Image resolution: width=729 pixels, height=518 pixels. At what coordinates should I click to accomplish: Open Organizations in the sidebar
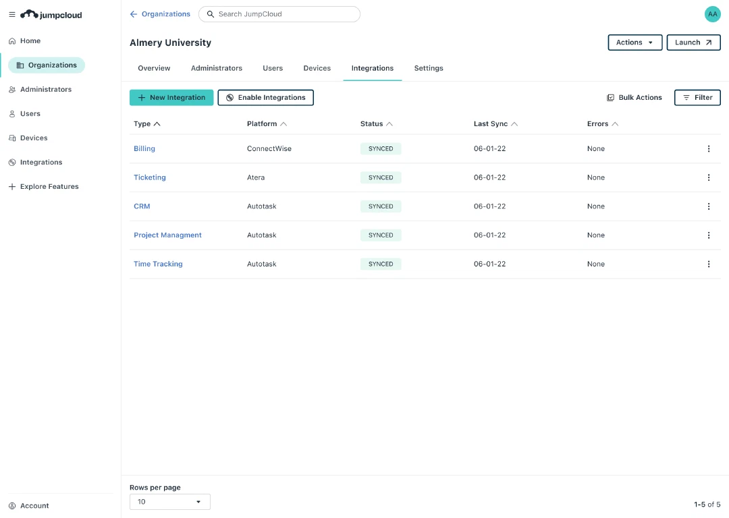(47, 65)
